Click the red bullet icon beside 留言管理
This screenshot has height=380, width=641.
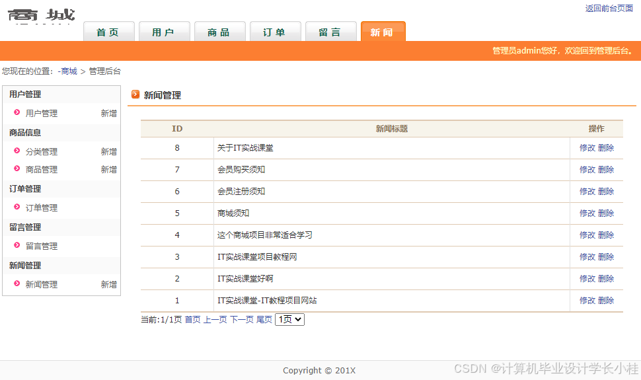pyautogui.click(x=17, y=245)
